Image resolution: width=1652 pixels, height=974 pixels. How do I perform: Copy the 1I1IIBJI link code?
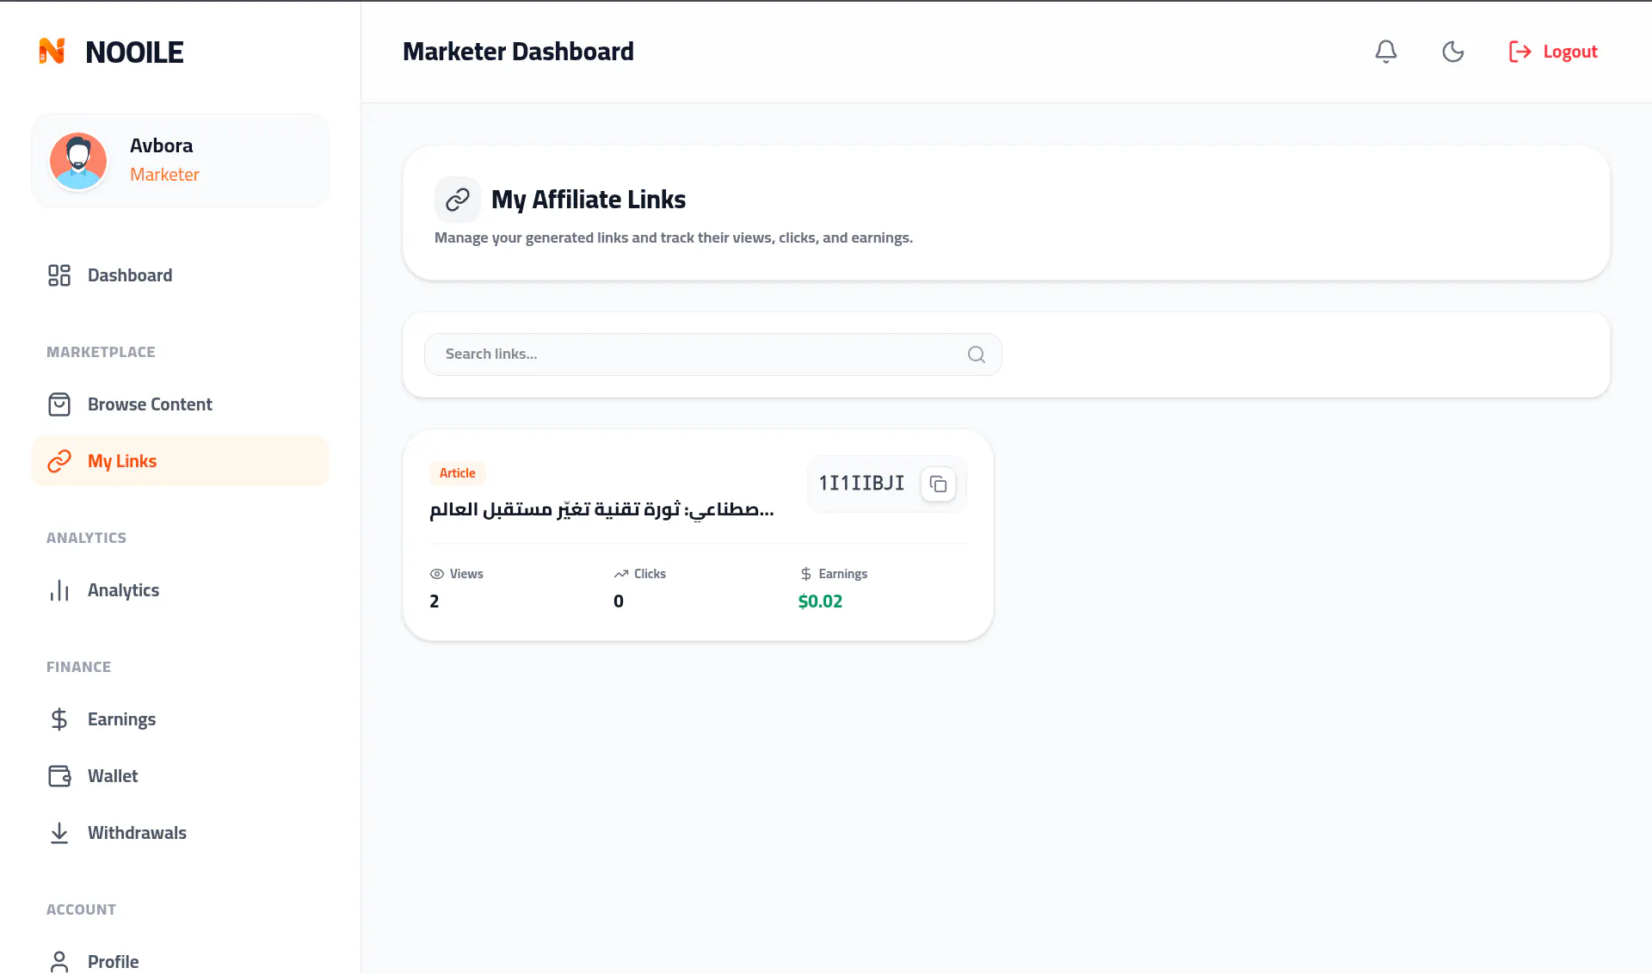[x=938, y=484]
